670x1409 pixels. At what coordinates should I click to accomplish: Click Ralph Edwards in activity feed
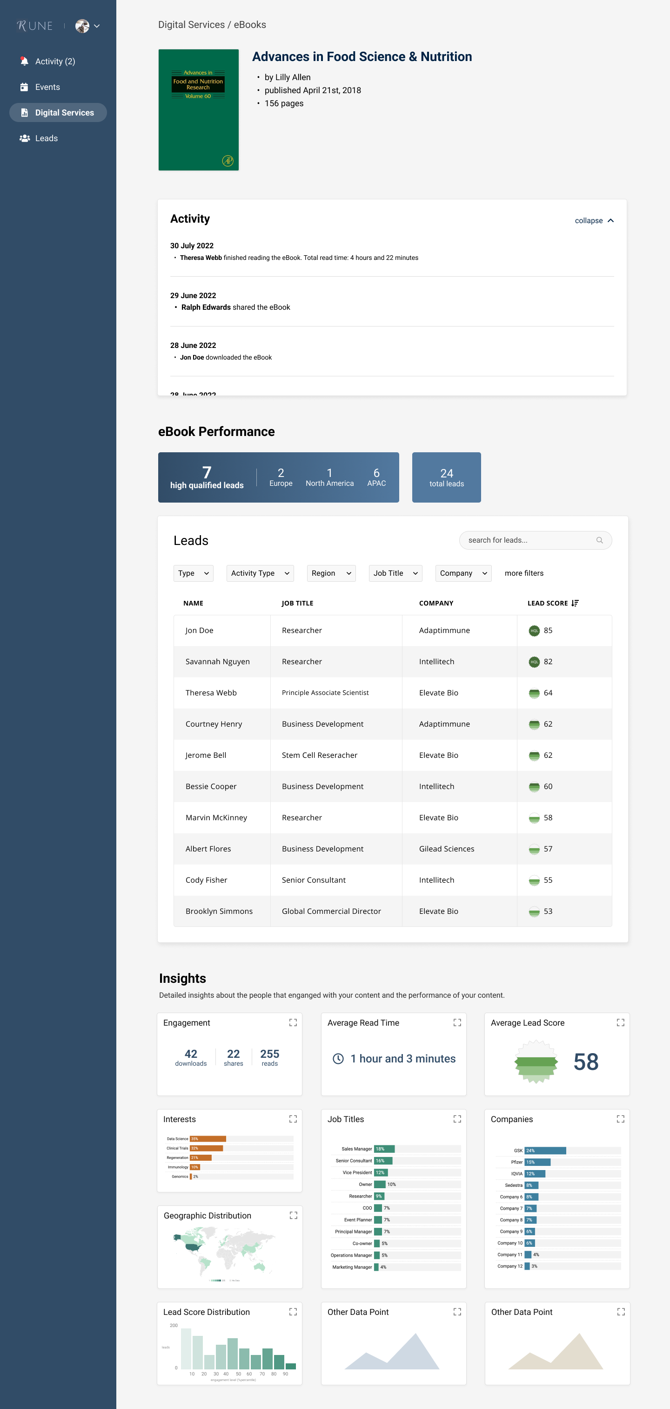coord(206,307)
